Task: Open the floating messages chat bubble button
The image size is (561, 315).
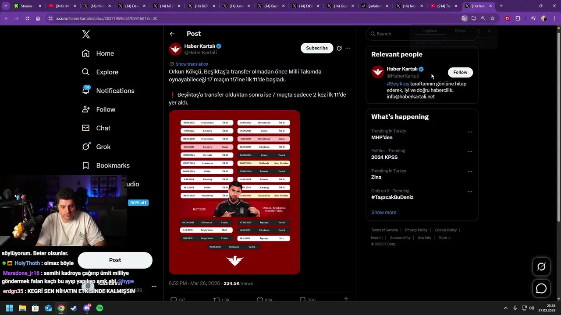Action: point(541,289)
